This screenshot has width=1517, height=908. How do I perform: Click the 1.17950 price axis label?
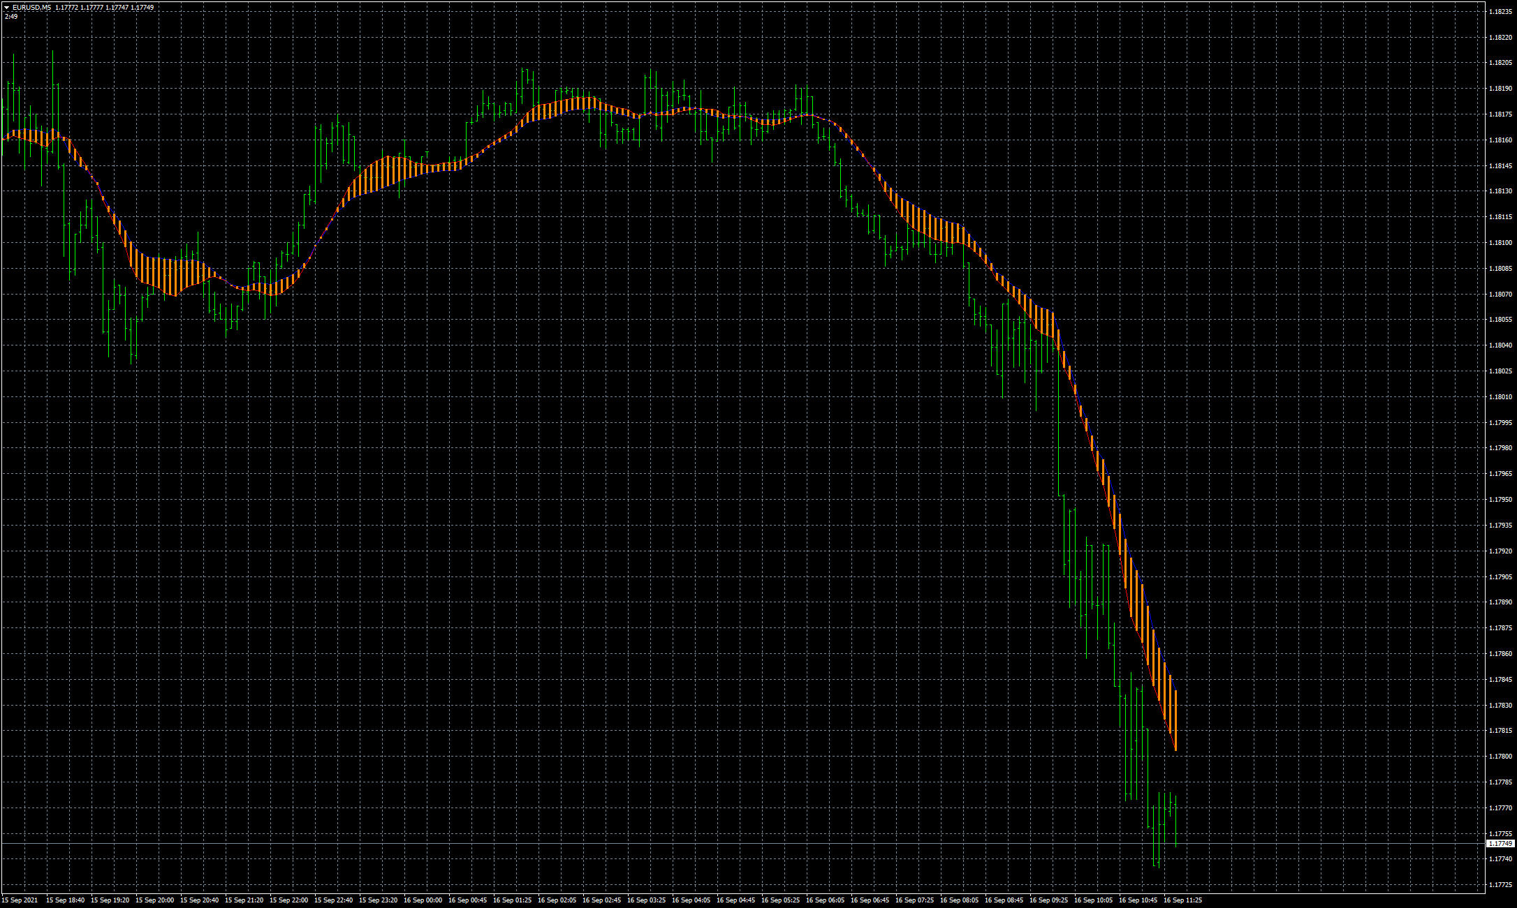coord(1500,500)
